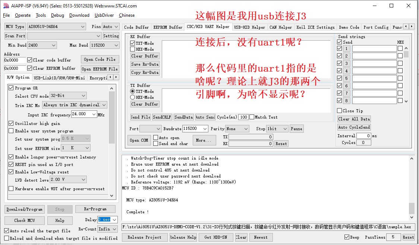This screenshot has height=245, width=419.
Task: Open Input IRC frequency 24.000 dropdown
Action: coord(84,114)
